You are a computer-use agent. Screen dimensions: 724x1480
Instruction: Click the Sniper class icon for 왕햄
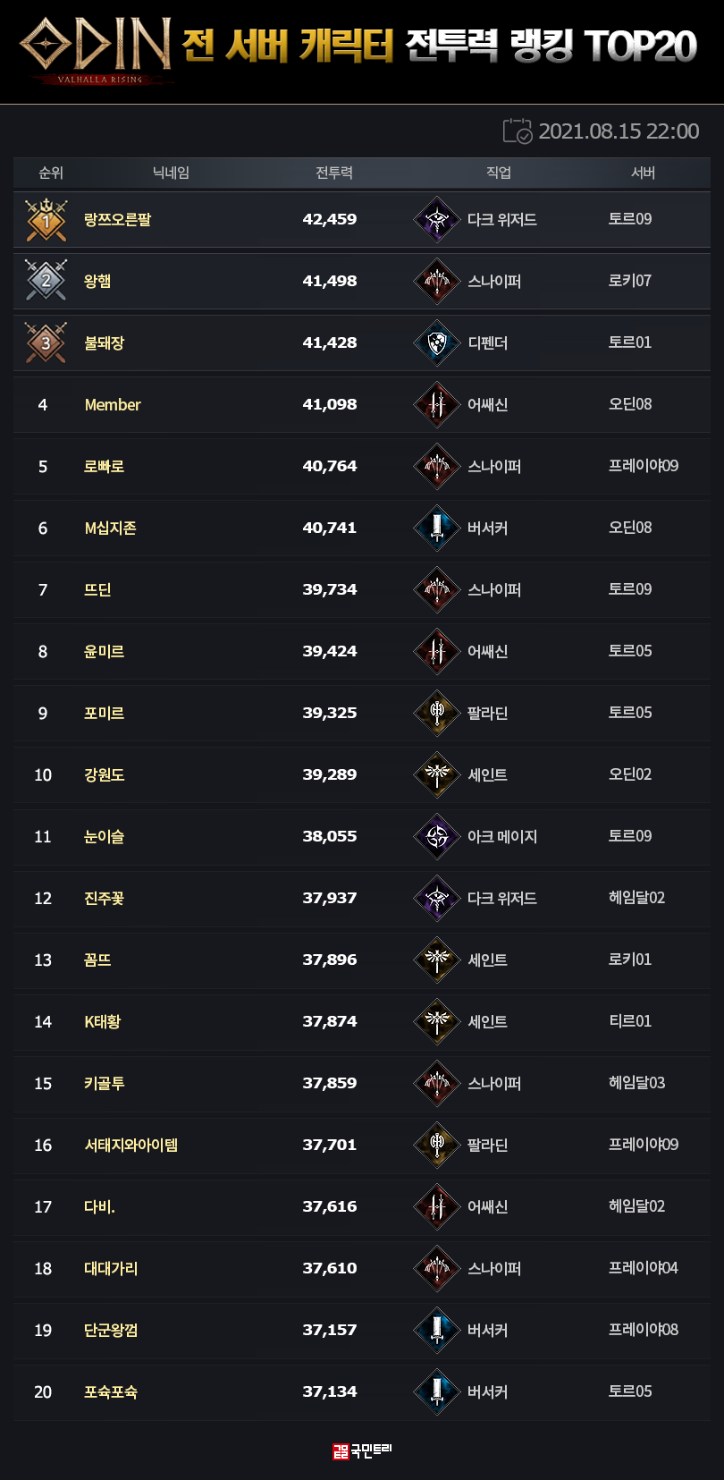tap(437, 281)
